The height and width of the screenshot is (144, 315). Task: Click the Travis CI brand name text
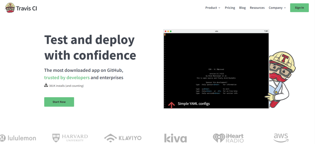pos(28,8)
